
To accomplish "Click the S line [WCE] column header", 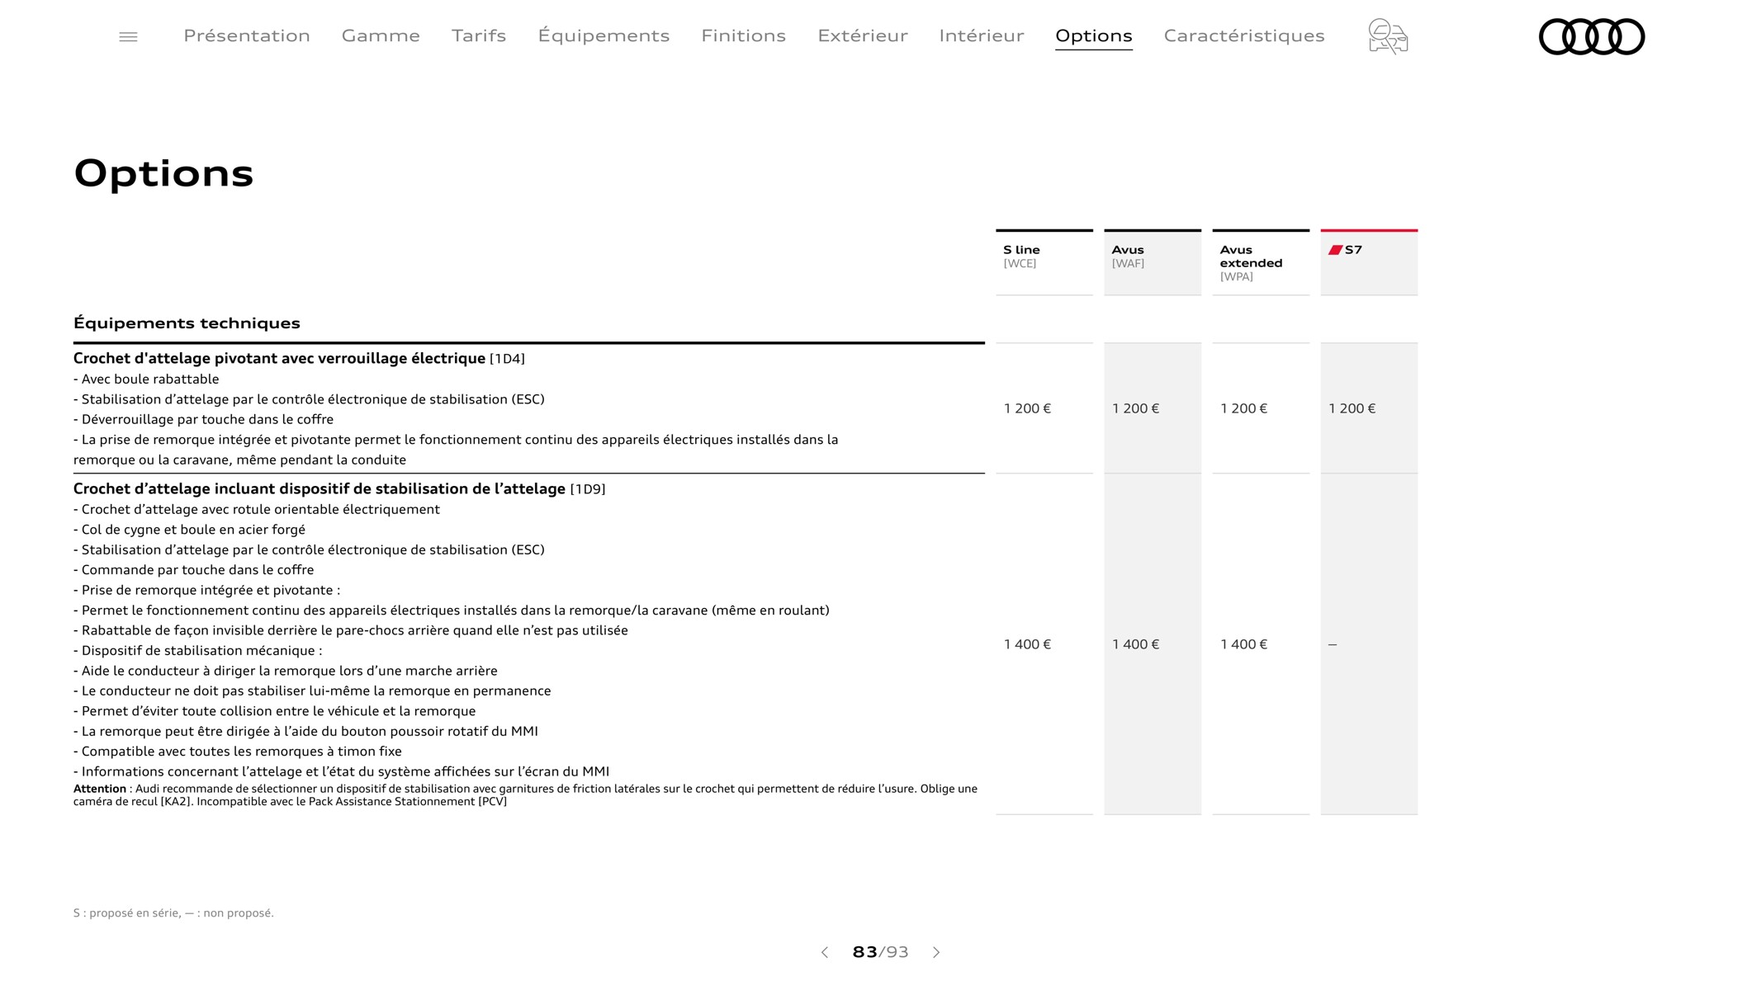I will pyautogui.click(x=1044, y=262).
